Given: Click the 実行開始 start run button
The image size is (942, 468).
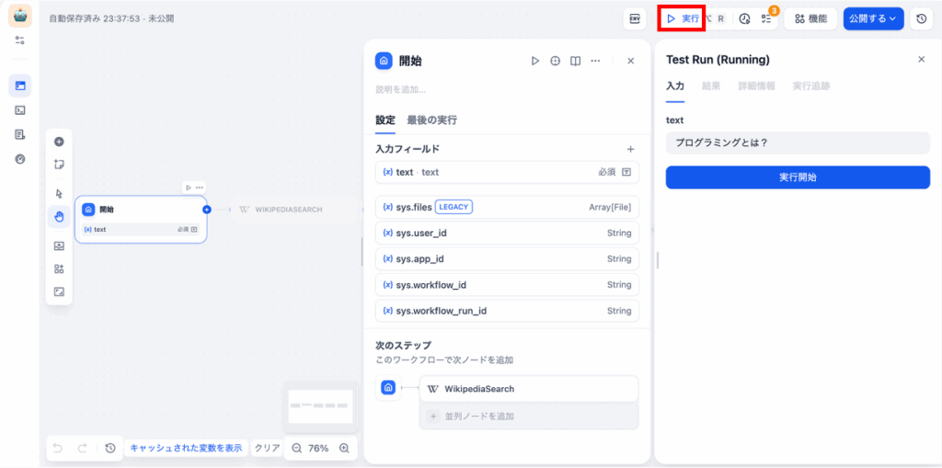Looking at the screenshot, I should (798, 177).
